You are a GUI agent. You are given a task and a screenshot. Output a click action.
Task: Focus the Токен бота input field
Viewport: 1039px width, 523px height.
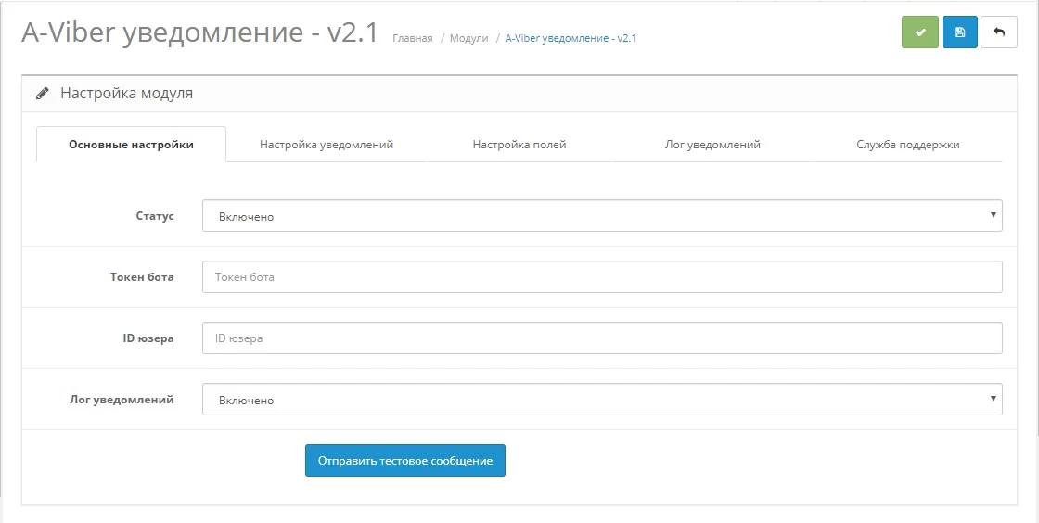click(602, 276)
